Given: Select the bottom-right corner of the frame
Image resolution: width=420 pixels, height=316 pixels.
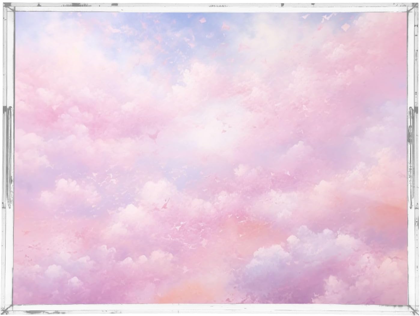Looking at the screenshot, I should (412, 309).
